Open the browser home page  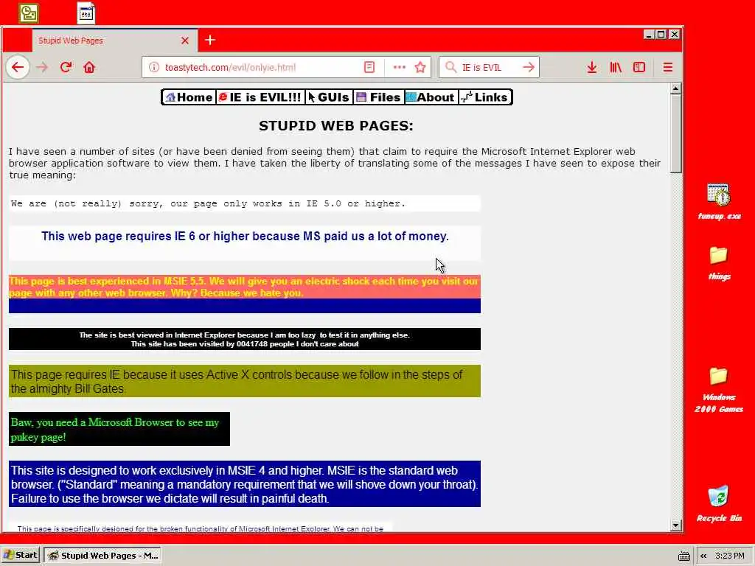click(89, 67)
